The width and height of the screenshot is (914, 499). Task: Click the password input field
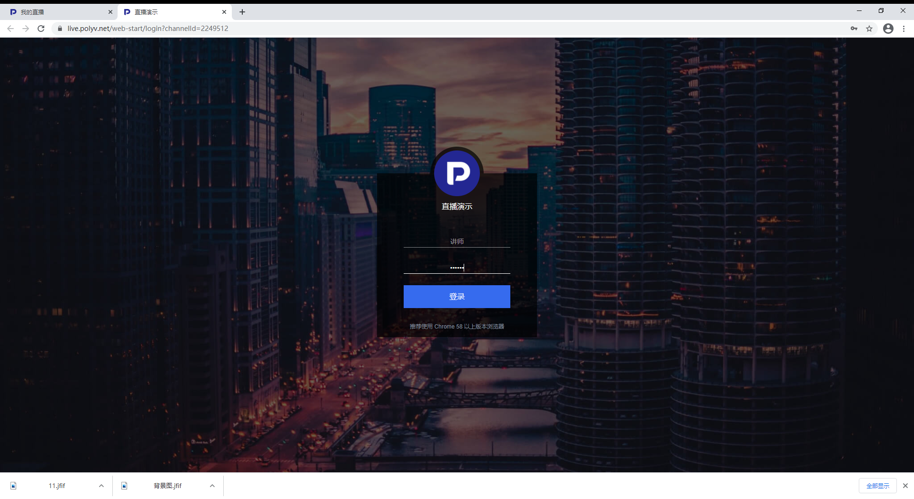(457, 268)
